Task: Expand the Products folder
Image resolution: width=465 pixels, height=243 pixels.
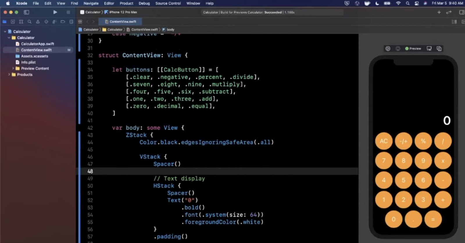Action: 9,74
